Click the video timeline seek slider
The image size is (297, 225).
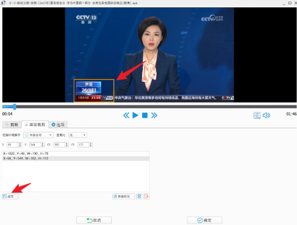[x=148, y=107]
